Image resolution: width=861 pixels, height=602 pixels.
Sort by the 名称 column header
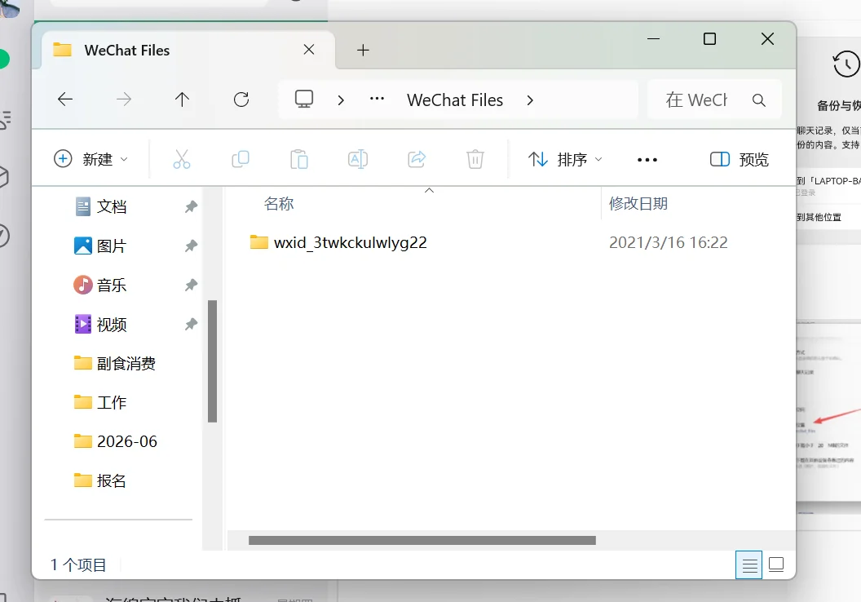coord(279,204)
